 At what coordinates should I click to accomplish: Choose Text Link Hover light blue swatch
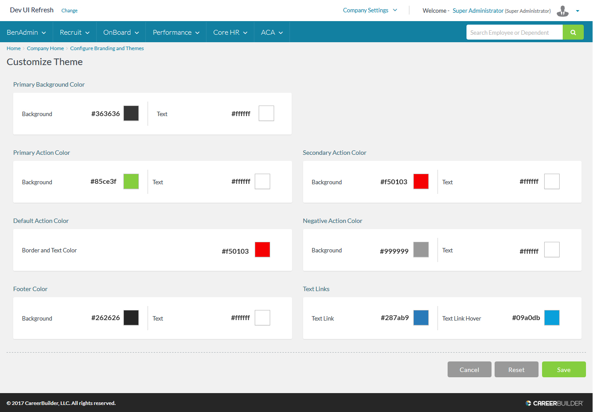[x=552, y=318]
